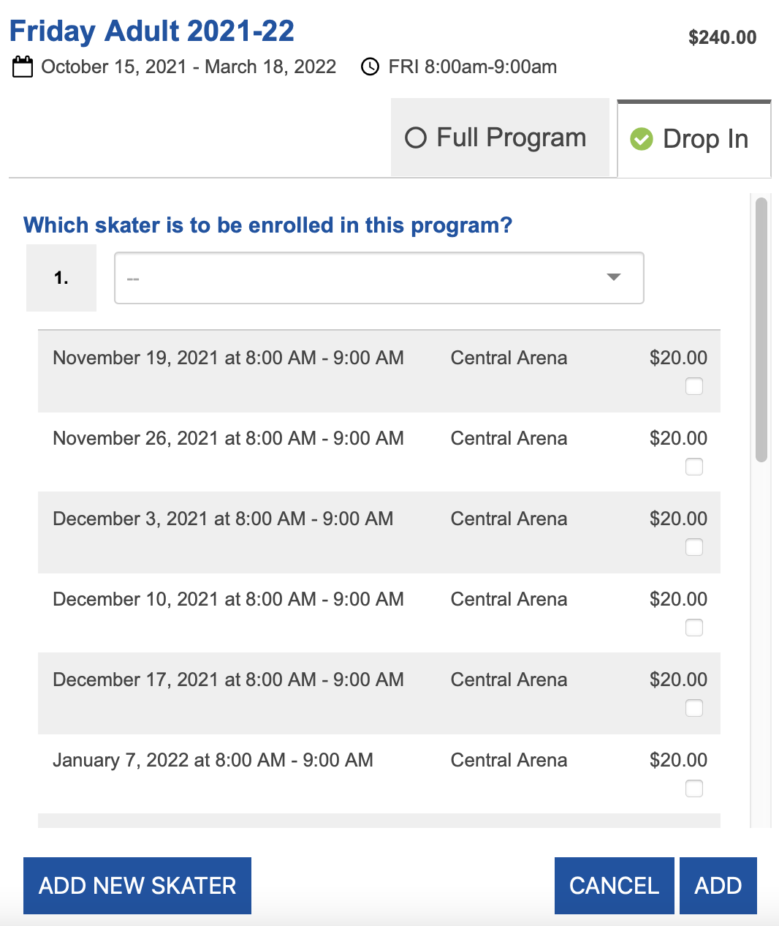Viewport: 779px width, 926px height.
Task: Click the Friday Adult 2021-22 title
Action: coord(152,31)
